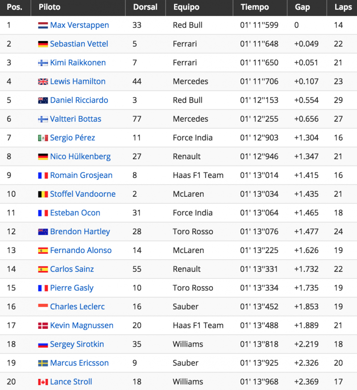Open Kimi Raikkonen's profile link
This screenshot has width=357, height=390.
(78, 62)
